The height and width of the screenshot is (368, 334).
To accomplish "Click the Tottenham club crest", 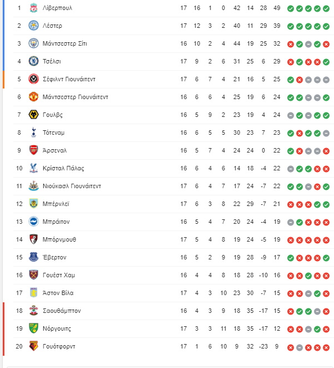I will point(33,133).
